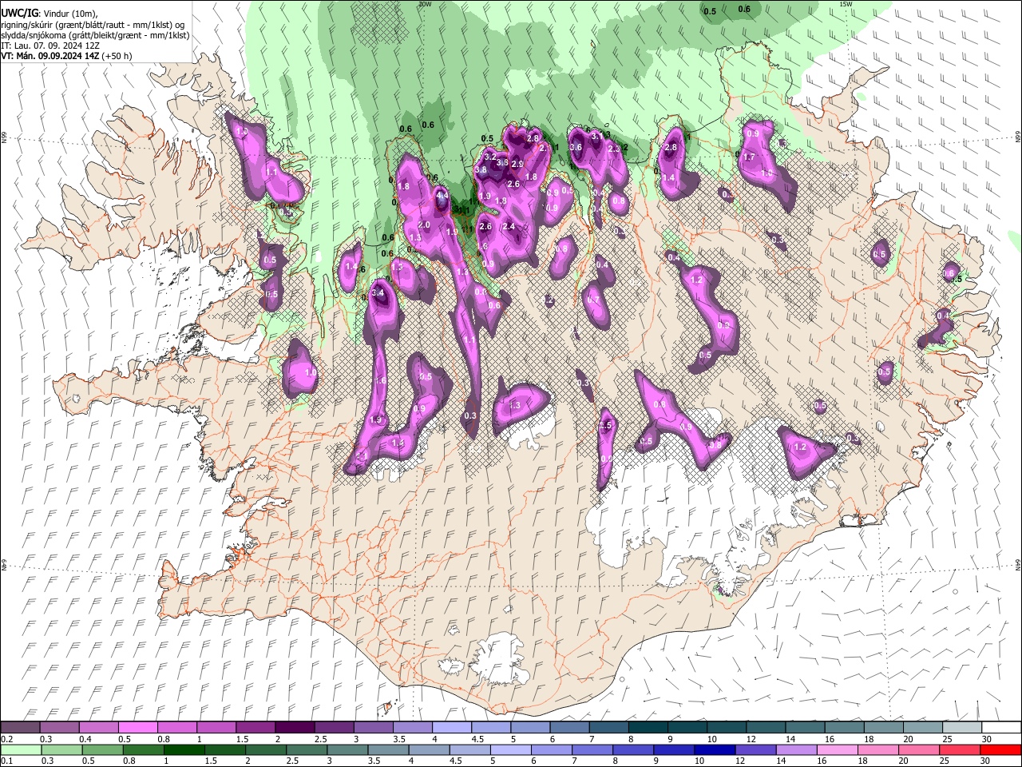Click the "2.4" precipitation value on the map
1022x767 pixels.
[x=509, y=227]
